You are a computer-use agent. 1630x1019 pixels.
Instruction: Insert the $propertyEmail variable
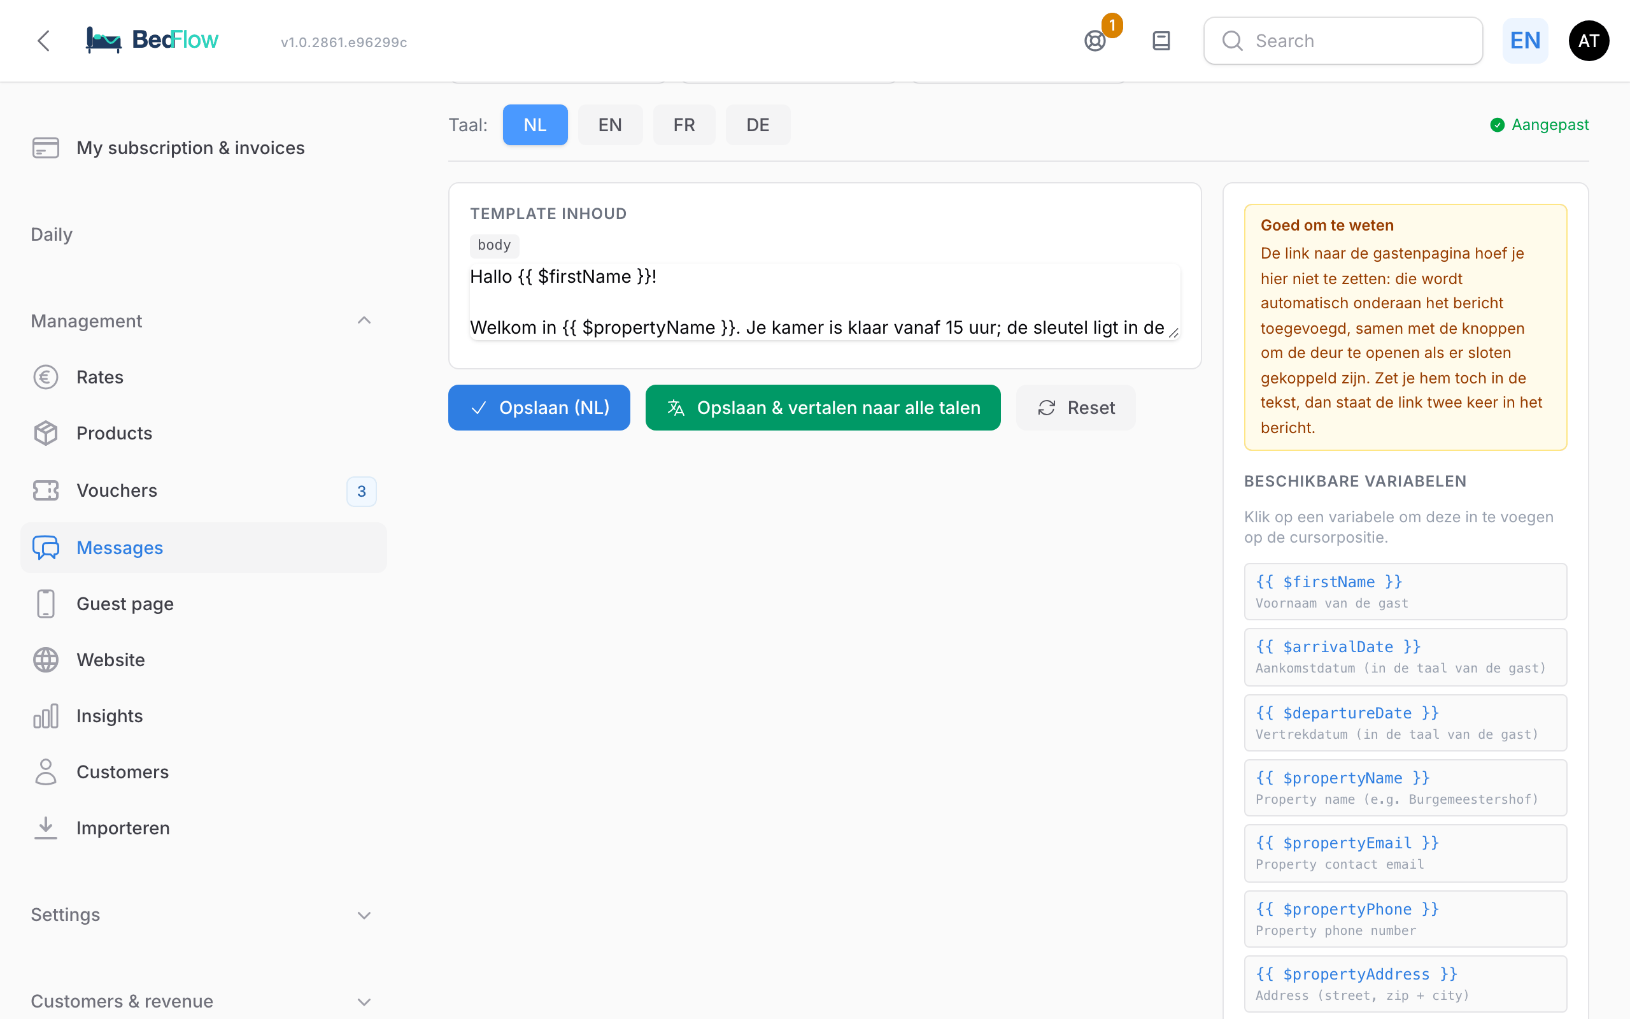click(1405, 853)
